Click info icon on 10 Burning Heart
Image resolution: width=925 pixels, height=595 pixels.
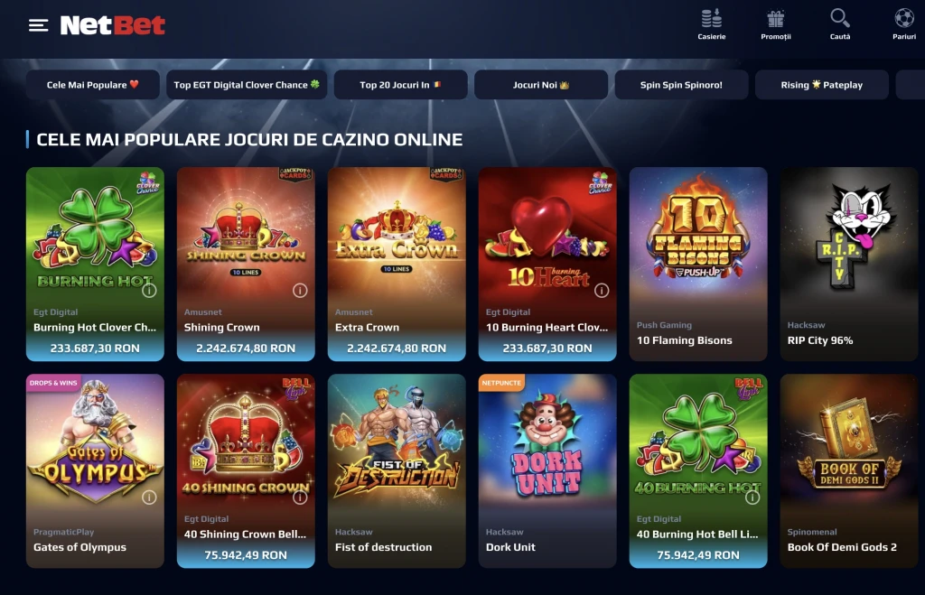pos(602,290)
